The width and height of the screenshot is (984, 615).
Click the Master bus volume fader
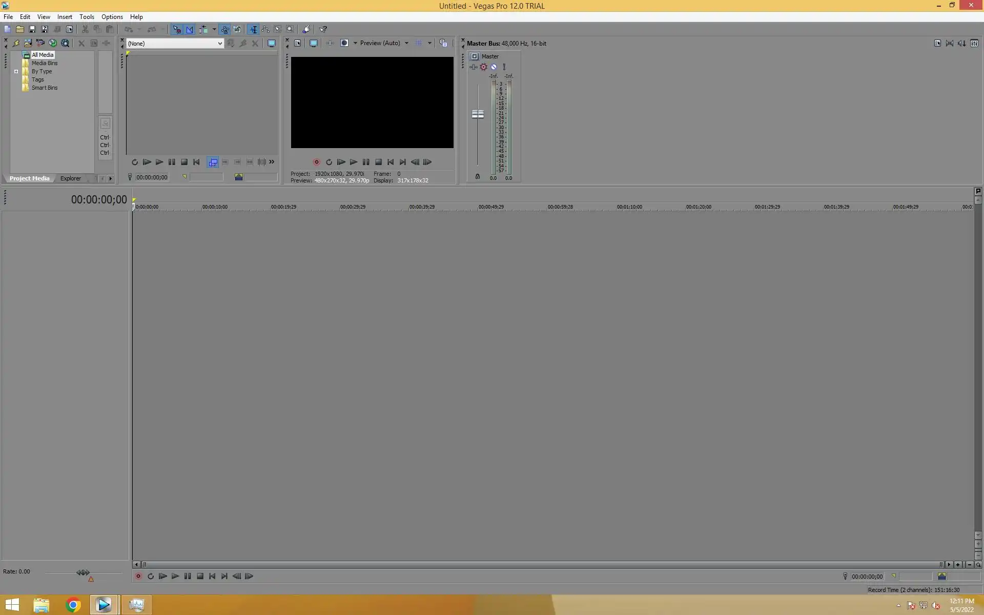pyautogui.click(x=478, y=114)
